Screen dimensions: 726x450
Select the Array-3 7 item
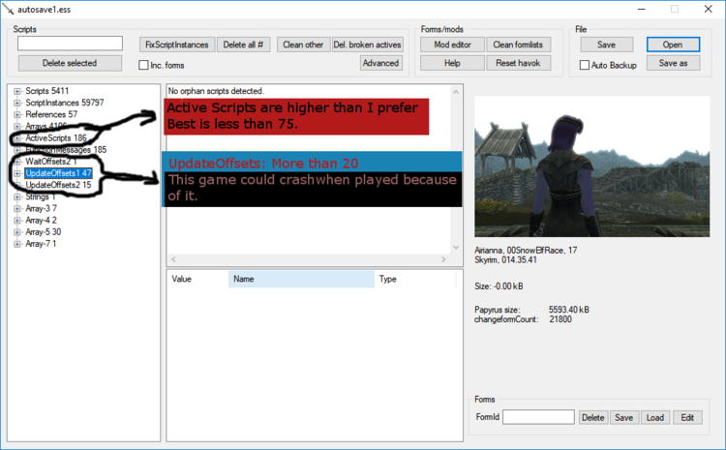42,208
